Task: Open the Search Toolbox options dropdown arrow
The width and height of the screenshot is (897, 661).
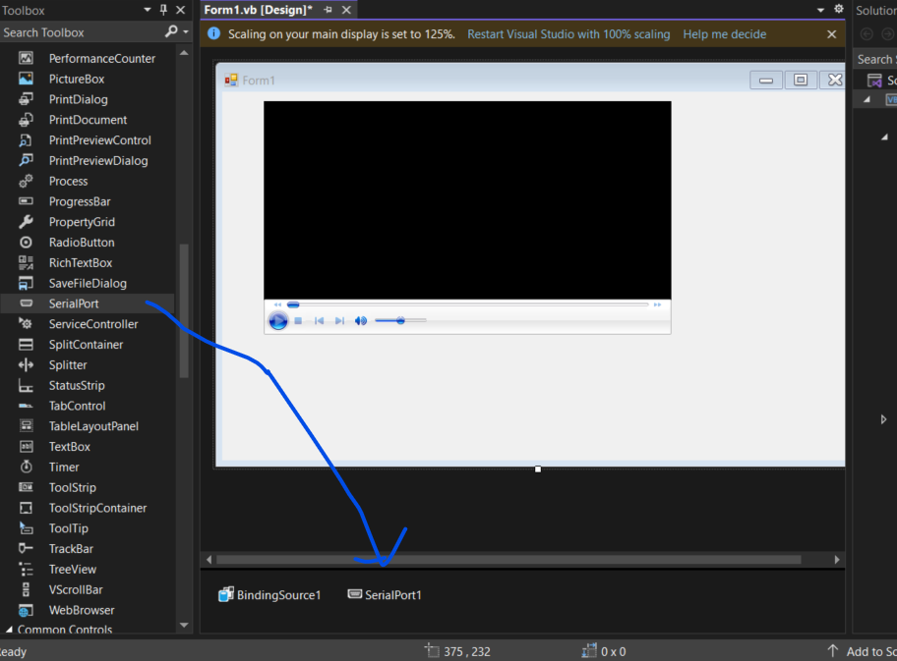Action: click(186, 32)
